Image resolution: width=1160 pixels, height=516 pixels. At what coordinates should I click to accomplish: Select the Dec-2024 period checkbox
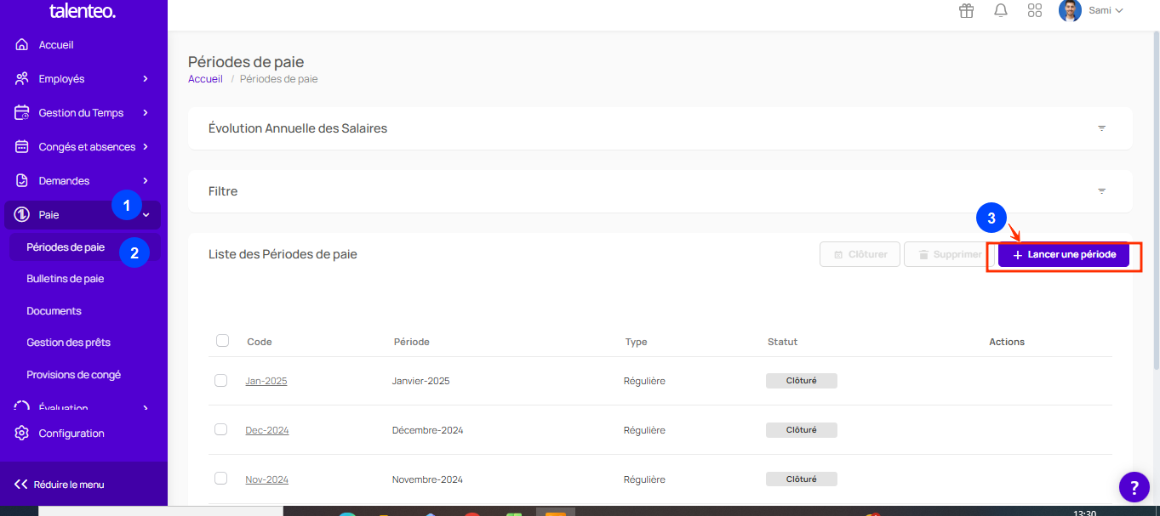click(x=221, y=430)
